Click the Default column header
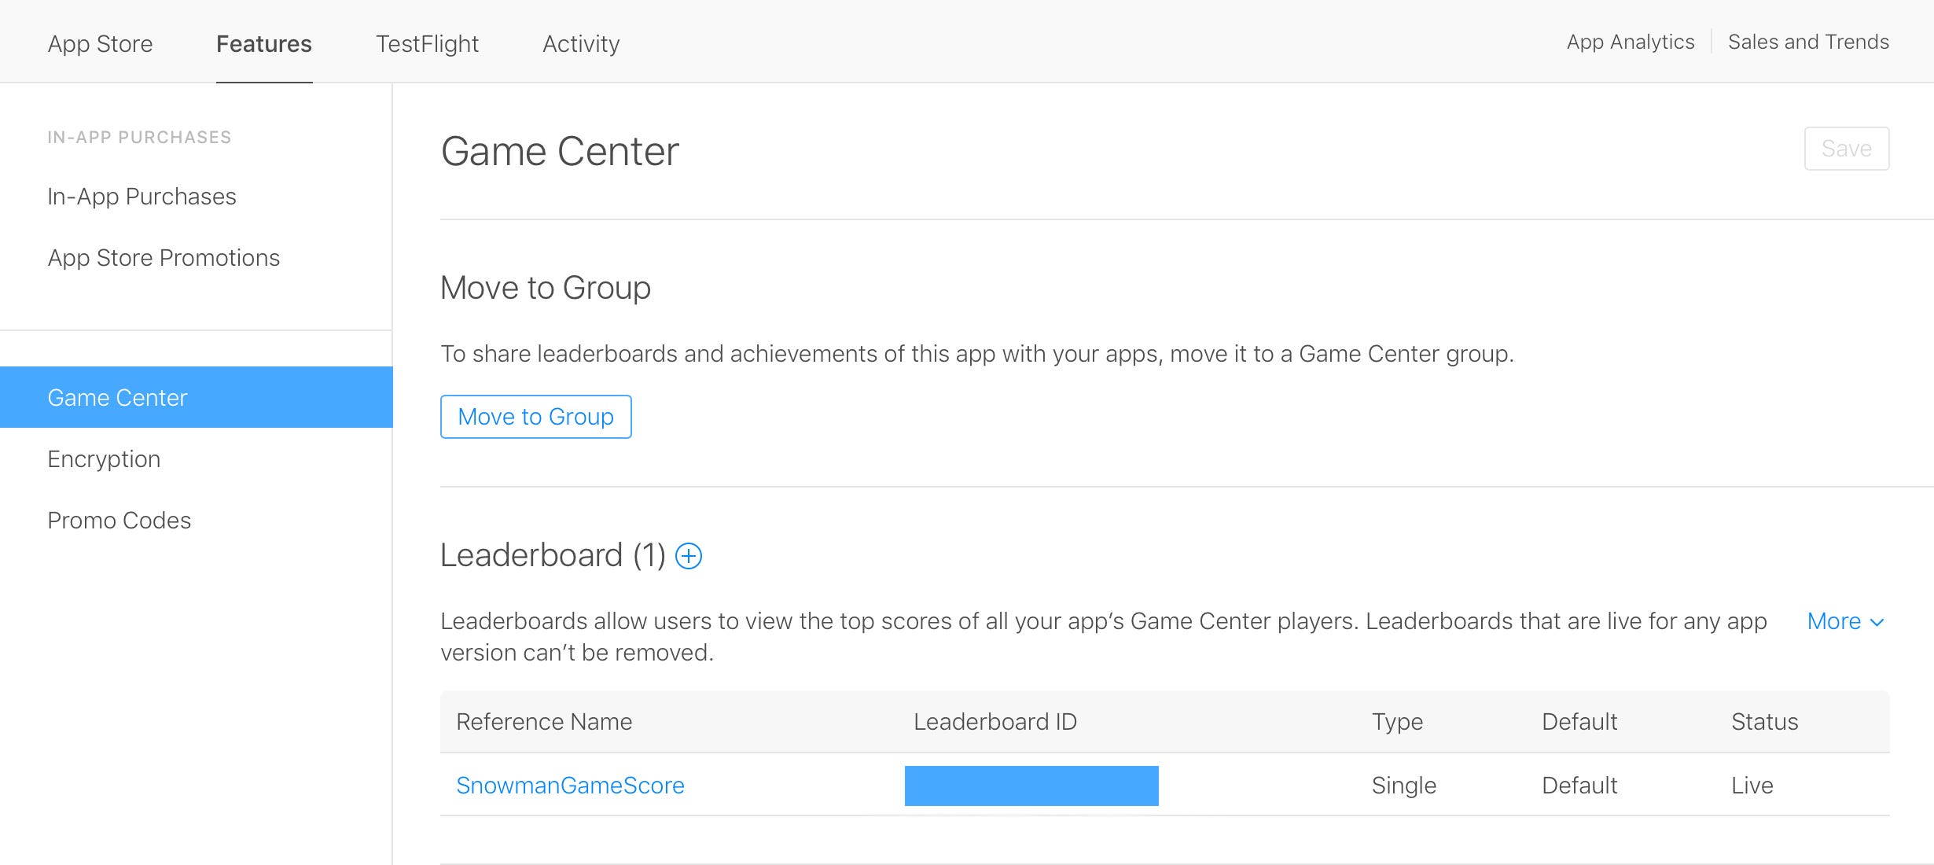The height and width of the screenshot is (865, 1934). [x=1579, y=722]
